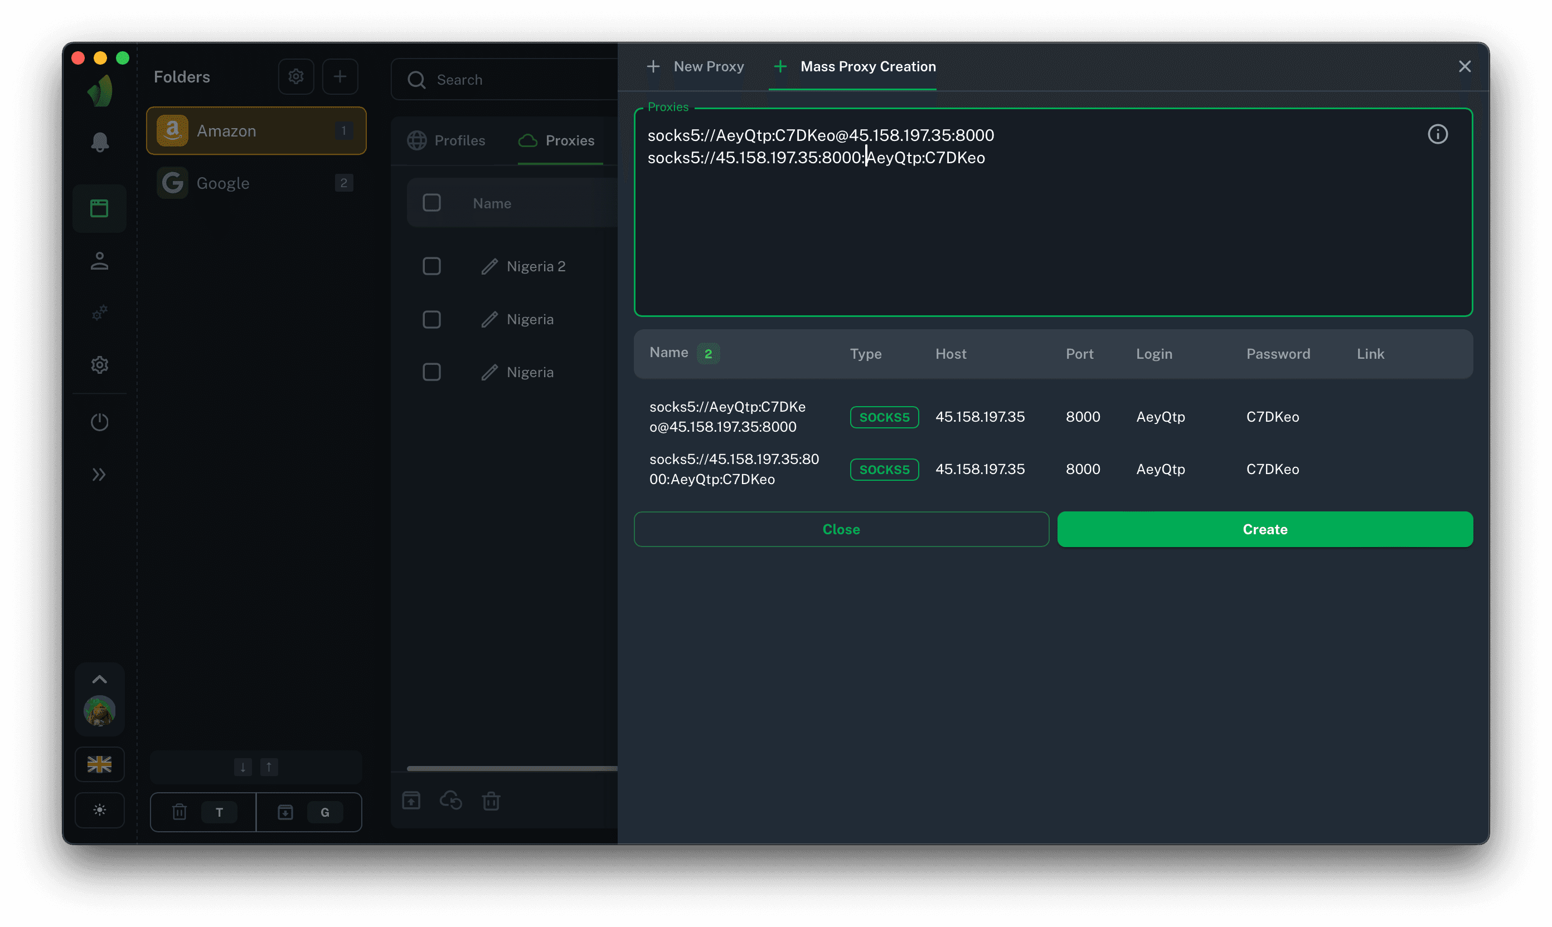Toggle the select-all checkbox beside Name
The image size is (1552, 927).
pyautogui.click(x=431, y=203)
